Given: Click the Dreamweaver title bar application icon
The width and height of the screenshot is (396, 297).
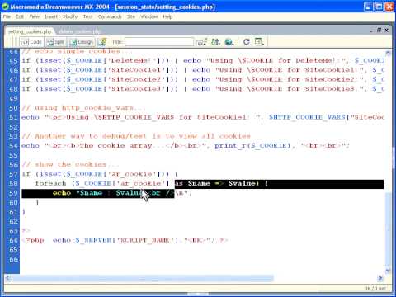Looking at the screenshot, I should point(5,7).
